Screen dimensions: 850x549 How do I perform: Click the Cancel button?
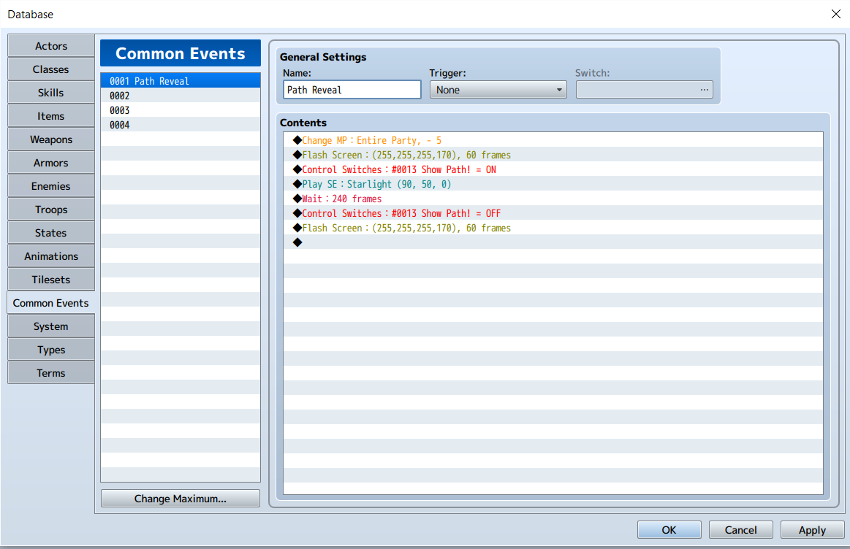pos(740,529)
